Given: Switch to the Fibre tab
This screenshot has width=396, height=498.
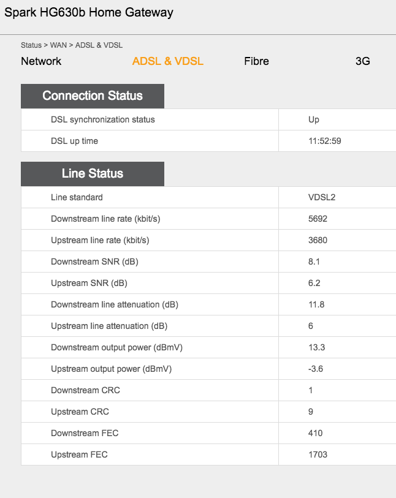Looking at the screenshot, I should (x=256, y=61).
